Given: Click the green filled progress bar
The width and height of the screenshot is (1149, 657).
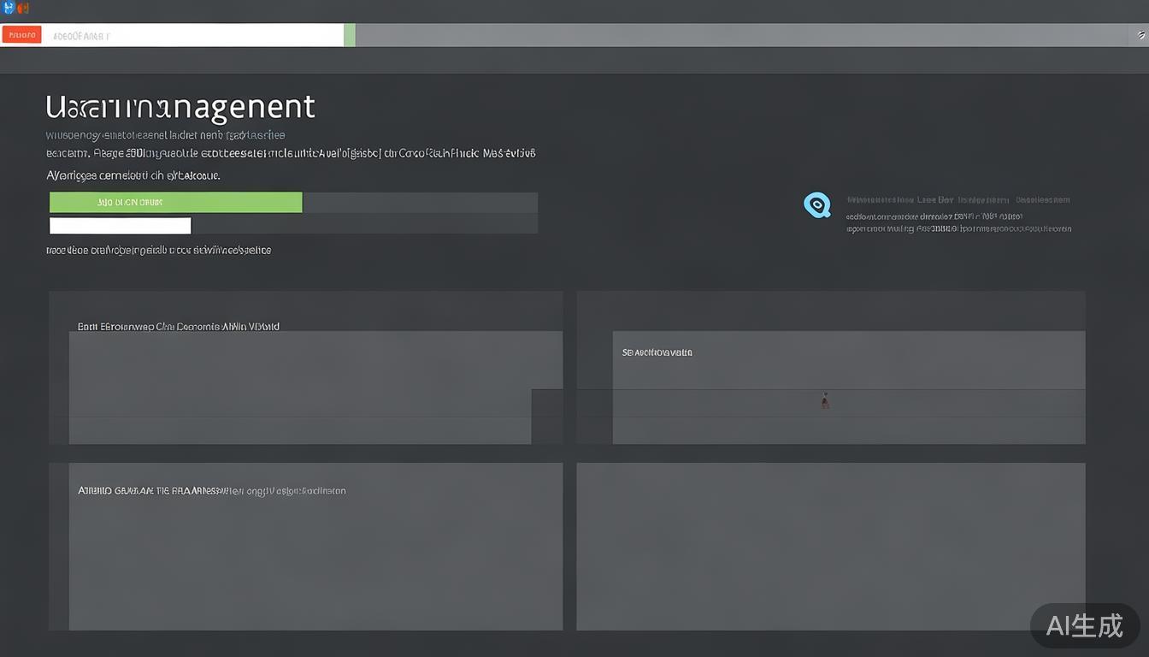Looking at the screenshot, I should [x=175, y=202].
